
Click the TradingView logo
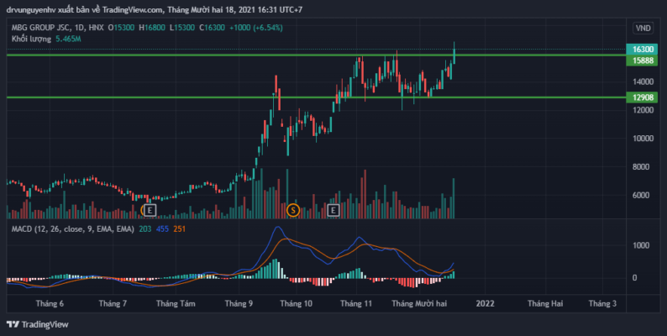pyautogui.click(x=38, y=324)
